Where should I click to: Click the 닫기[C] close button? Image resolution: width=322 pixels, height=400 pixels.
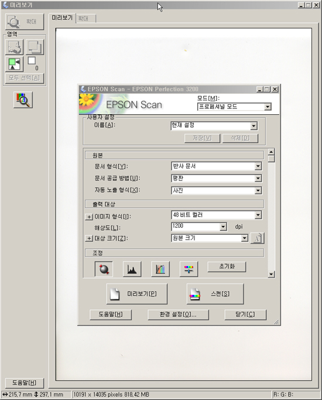[x=245, y=314]
